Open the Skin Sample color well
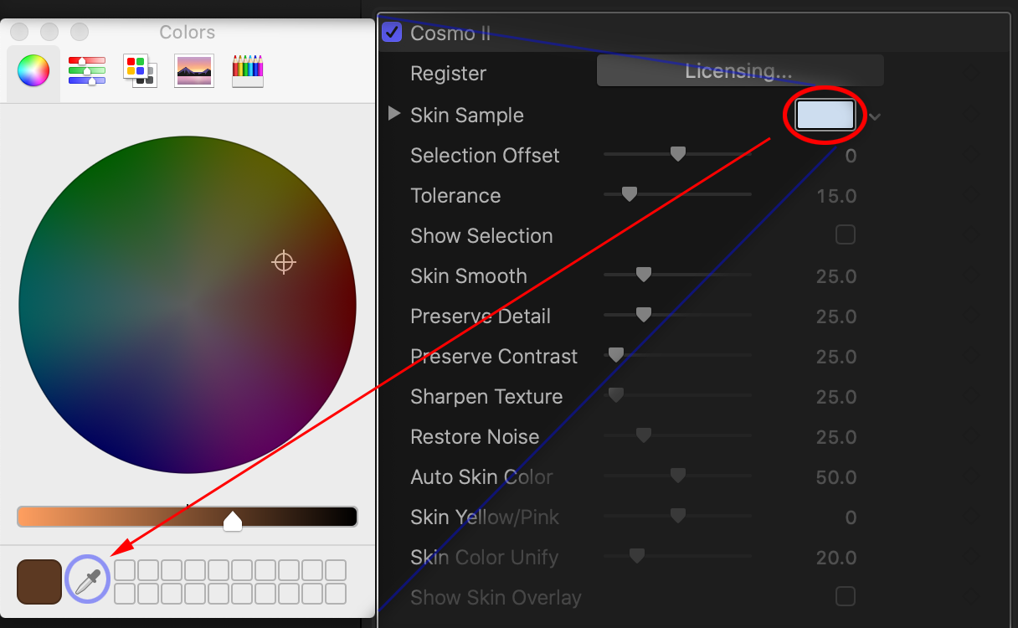The width and height of the screenshot is (1018, 628). (825, 116)
